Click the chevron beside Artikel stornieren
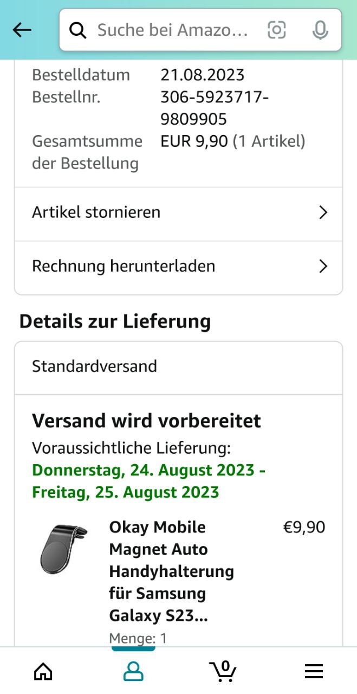The image size is (357, 694). click(323, 212)
